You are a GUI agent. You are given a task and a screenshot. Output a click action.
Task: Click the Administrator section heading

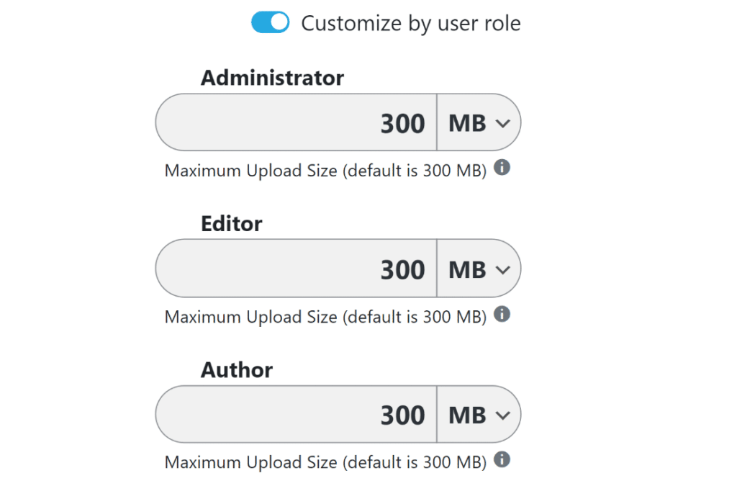pos(271,78)
